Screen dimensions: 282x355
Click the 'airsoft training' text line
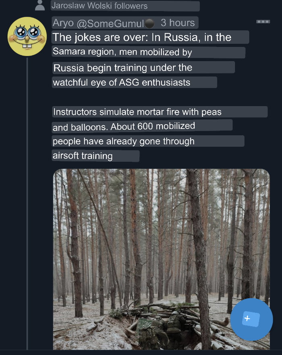[83, 156]
